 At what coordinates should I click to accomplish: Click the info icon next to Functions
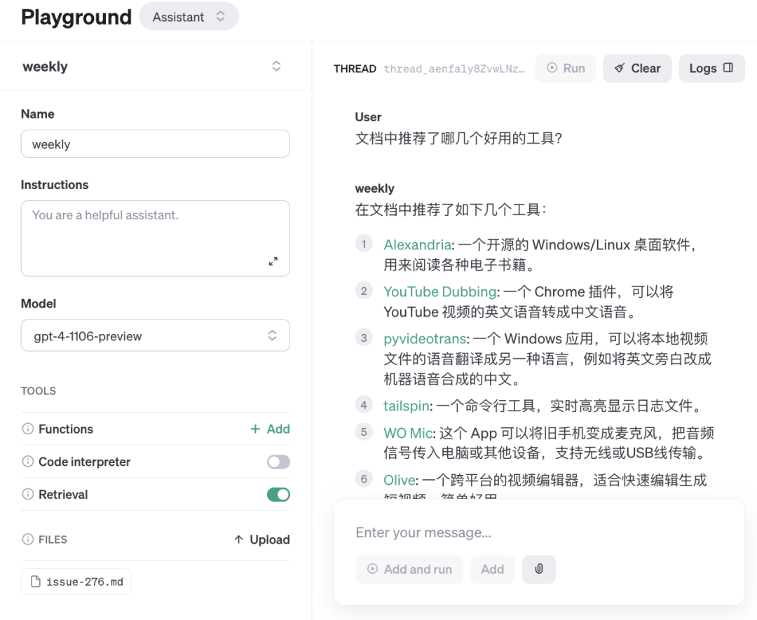pos(28,429)
